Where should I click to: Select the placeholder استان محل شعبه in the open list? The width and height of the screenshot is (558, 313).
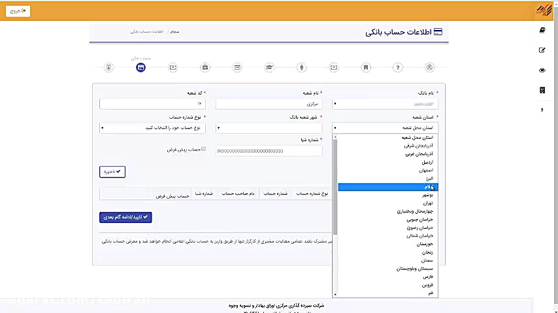pyautogui.click(x=388, y=138)
